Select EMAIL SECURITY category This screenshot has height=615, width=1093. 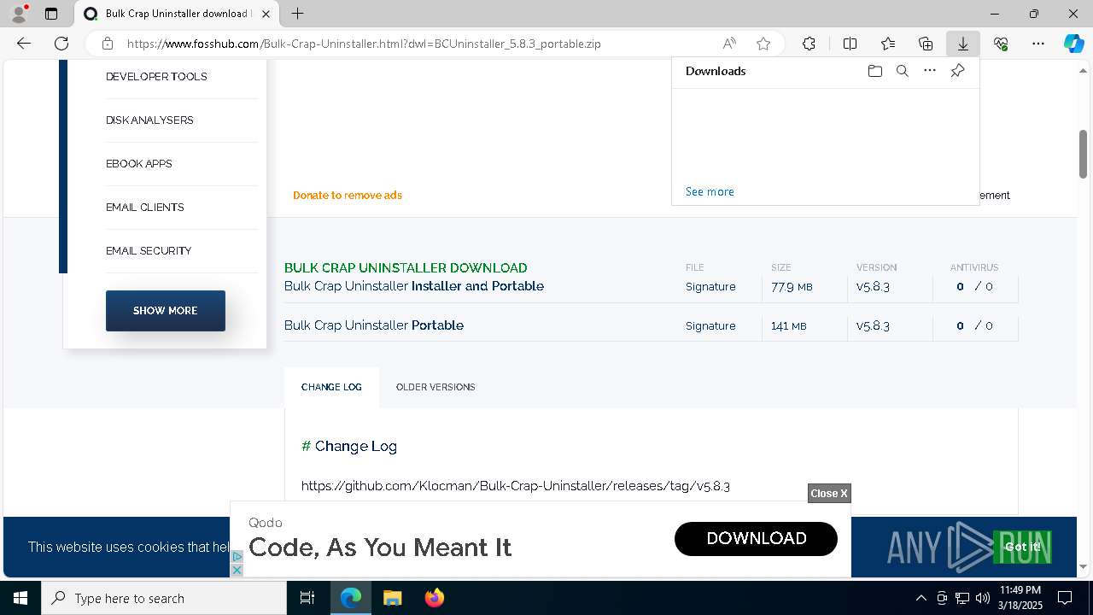click(149, 251)
